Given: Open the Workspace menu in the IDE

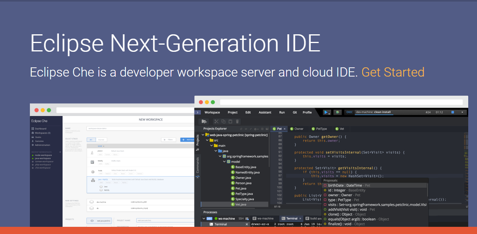Looking at the screenshot, I should (x=212, y=112).
